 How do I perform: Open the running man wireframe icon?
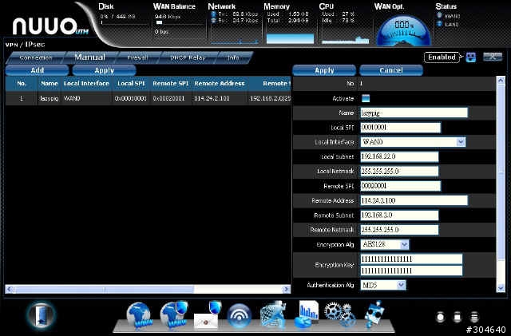[x=274, y=314]
